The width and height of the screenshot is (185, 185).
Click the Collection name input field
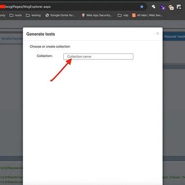tap(98, 56)
